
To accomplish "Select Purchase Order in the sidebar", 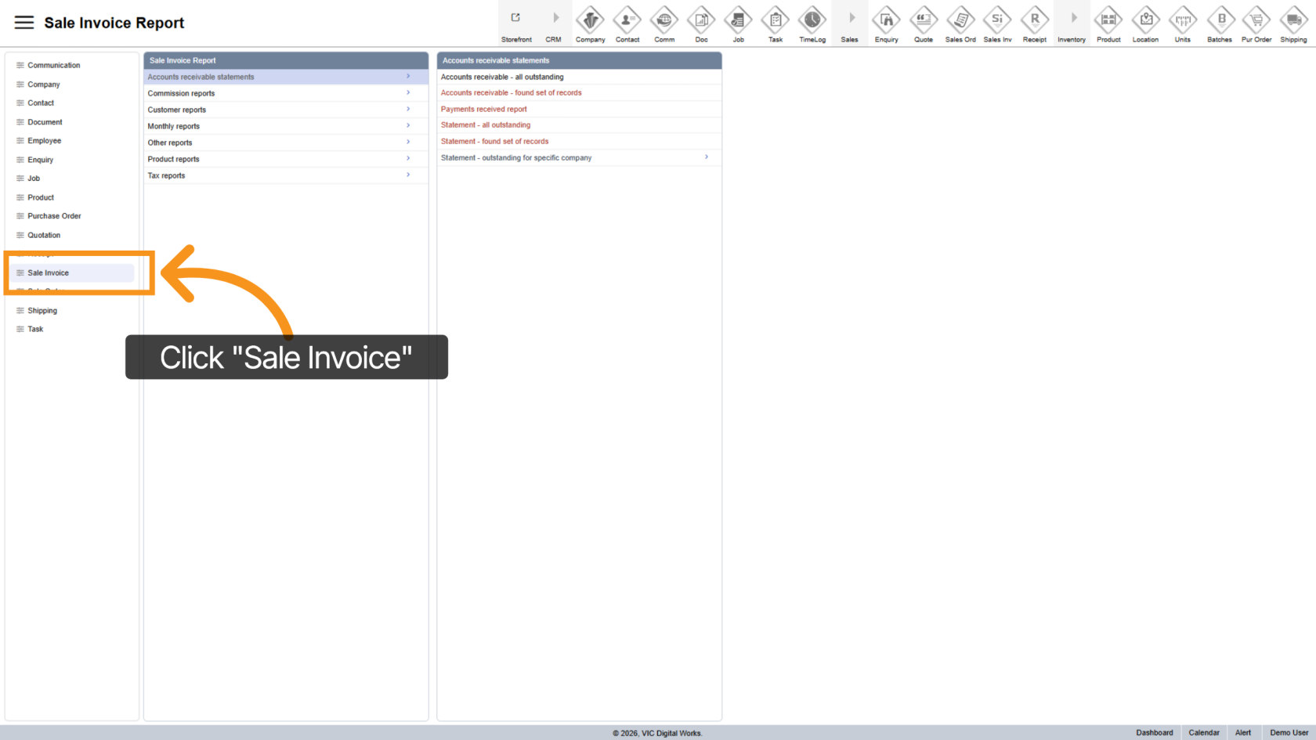I will point(54,215).
